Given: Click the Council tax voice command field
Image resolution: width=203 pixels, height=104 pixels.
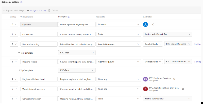Looking at the screenshot, I should tap(39, 34).
